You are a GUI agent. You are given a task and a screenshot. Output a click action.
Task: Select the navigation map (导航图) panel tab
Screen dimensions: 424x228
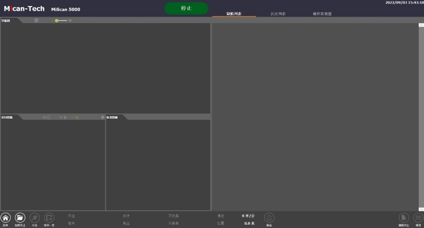coord(6,21)
